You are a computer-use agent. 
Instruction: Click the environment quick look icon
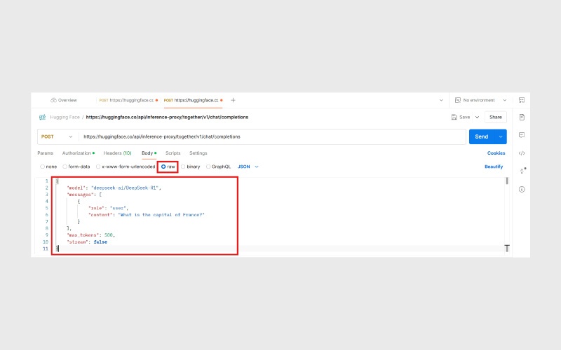[522, 100]
